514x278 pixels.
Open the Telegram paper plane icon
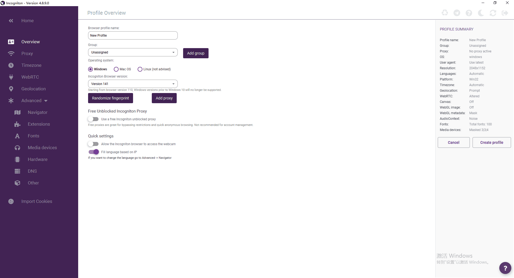[x=457, y=13]
